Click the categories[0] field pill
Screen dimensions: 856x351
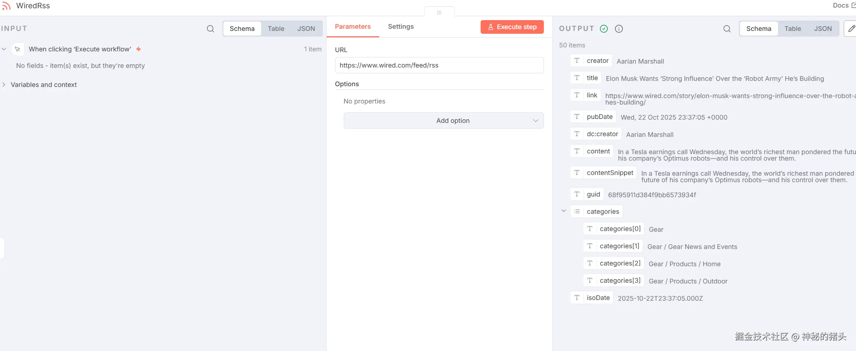pyautogui.click(x=614, y=229)
